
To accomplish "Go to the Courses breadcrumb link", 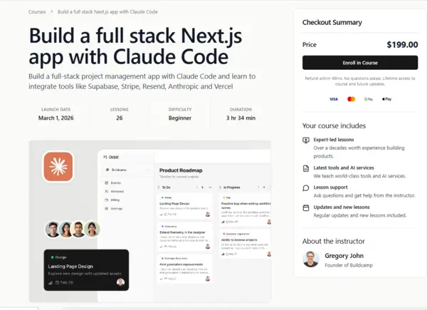I will 37,12.
